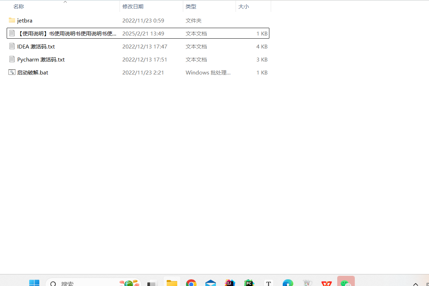This screenshot has width=429, height=286.
Task: Open WPS Office from the taskbar
Action: pos(327,283)
